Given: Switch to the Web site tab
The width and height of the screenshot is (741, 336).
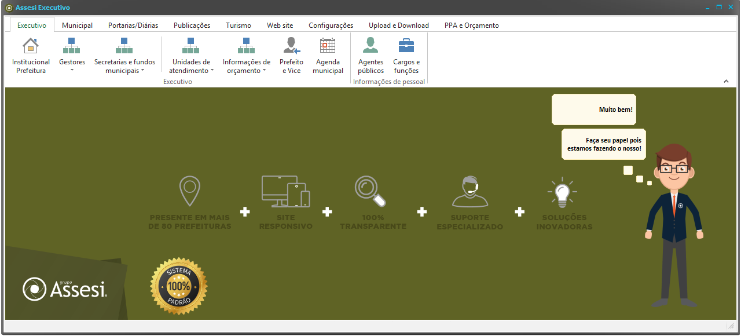Looking at the screenshot, I should point(280,25).
